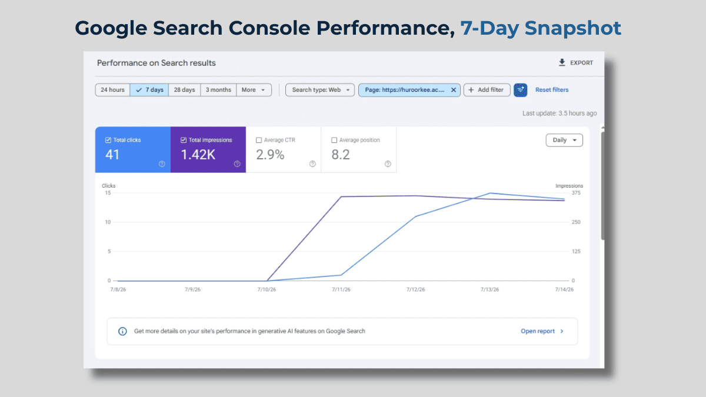The width and height of the screenshot is (706, 397).
Task: Click the 7/13/26 date label on chart
Action: pyautogui.click(x=489, y=289)
